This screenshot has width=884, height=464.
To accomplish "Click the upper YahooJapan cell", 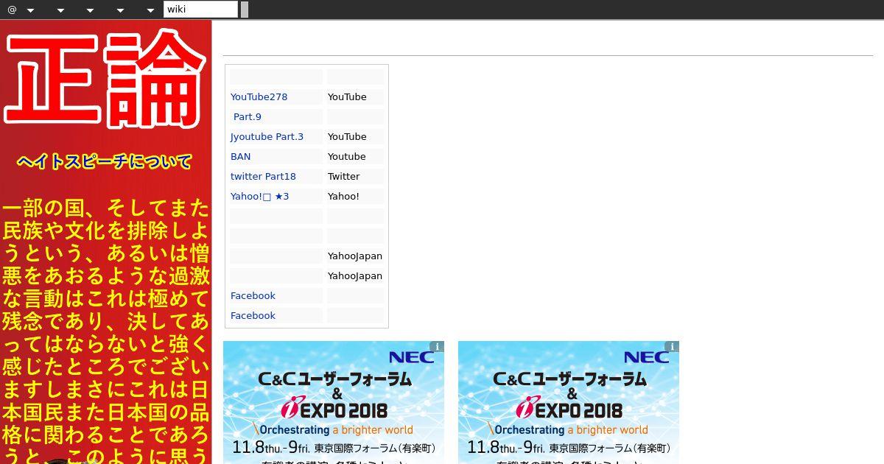I will point(355,256).
